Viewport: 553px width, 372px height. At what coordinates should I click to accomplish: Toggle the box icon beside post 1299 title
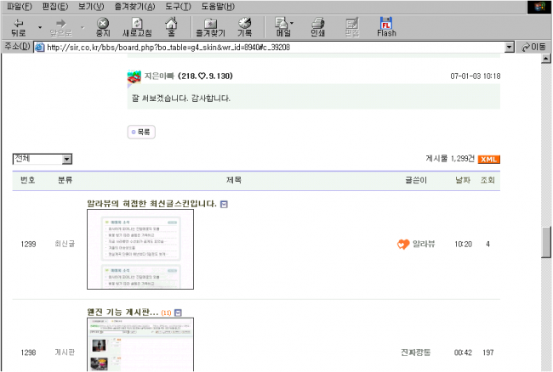(x=224, y=205)
